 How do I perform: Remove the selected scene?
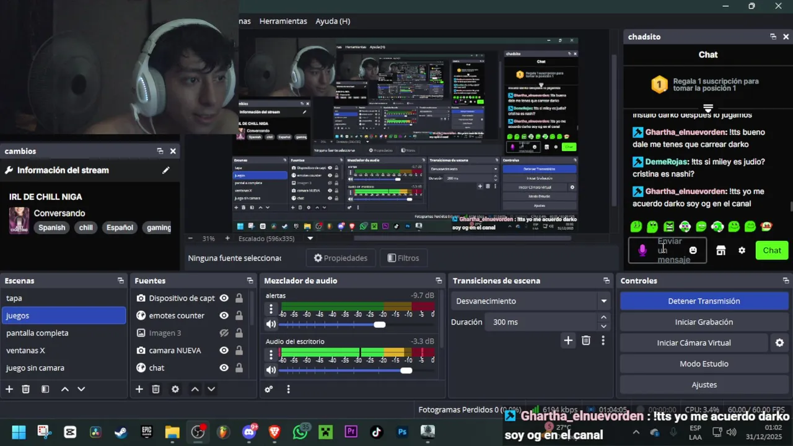26,389
